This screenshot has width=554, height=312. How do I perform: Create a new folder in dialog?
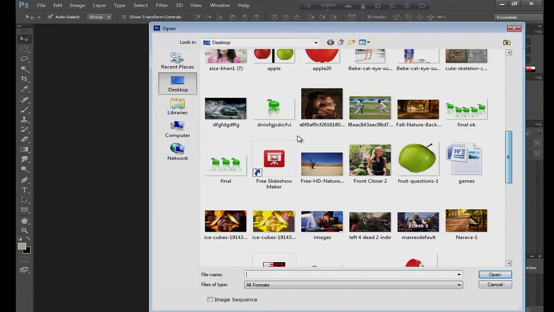click(x=351, y=42)
